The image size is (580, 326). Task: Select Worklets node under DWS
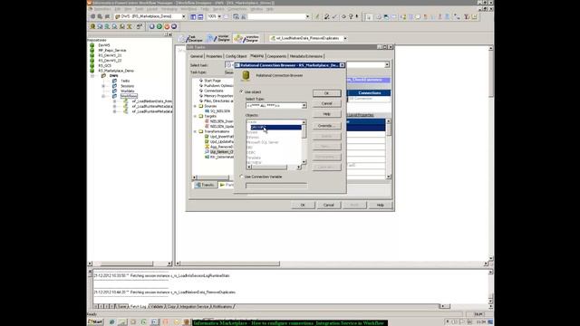[127, 91]
